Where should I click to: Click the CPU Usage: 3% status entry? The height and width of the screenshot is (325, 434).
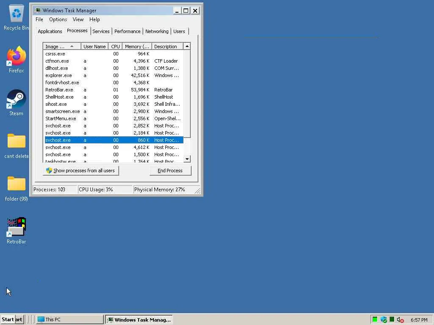point(105,190)
